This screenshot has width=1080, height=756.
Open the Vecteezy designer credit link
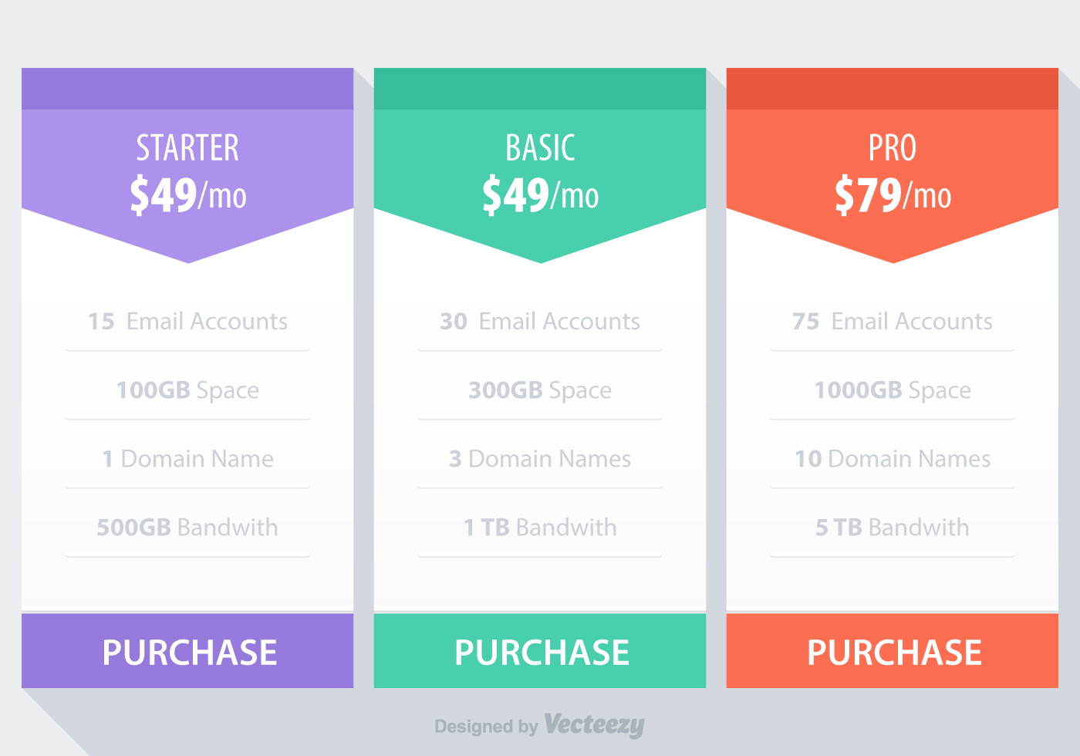click(x=593, y=725)
